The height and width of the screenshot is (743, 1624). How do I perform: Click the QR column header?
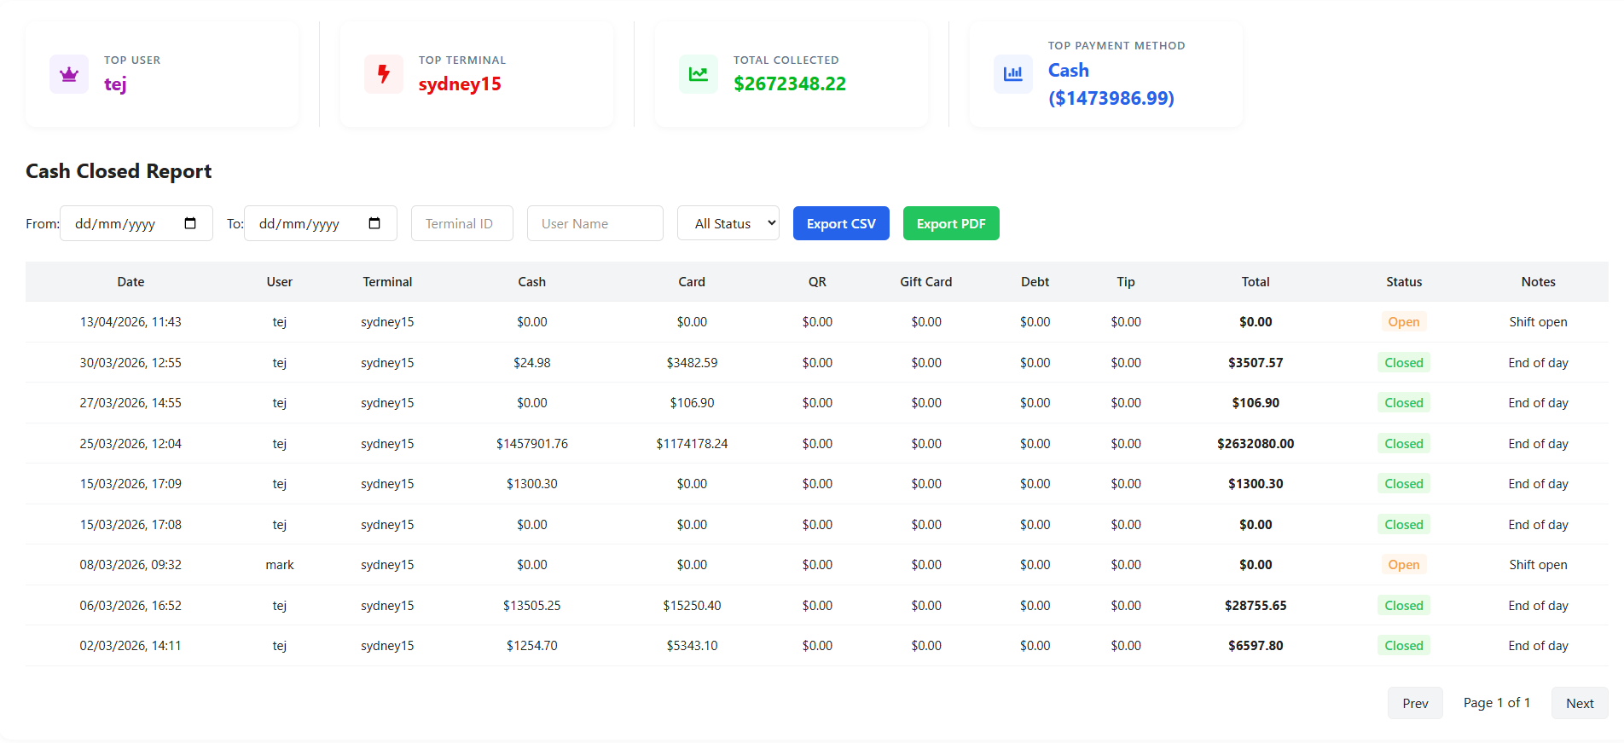(817, 282)
